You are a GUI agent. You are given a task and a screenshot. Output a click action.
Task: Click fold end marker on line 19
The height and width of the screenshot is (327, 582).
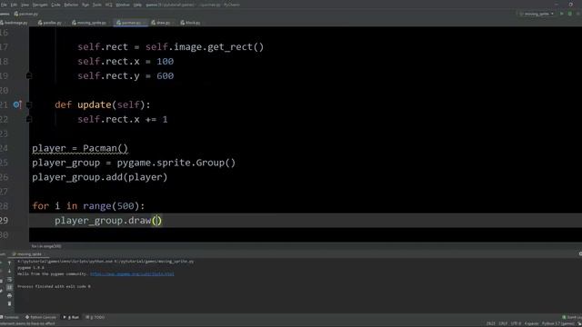point(29,76)
